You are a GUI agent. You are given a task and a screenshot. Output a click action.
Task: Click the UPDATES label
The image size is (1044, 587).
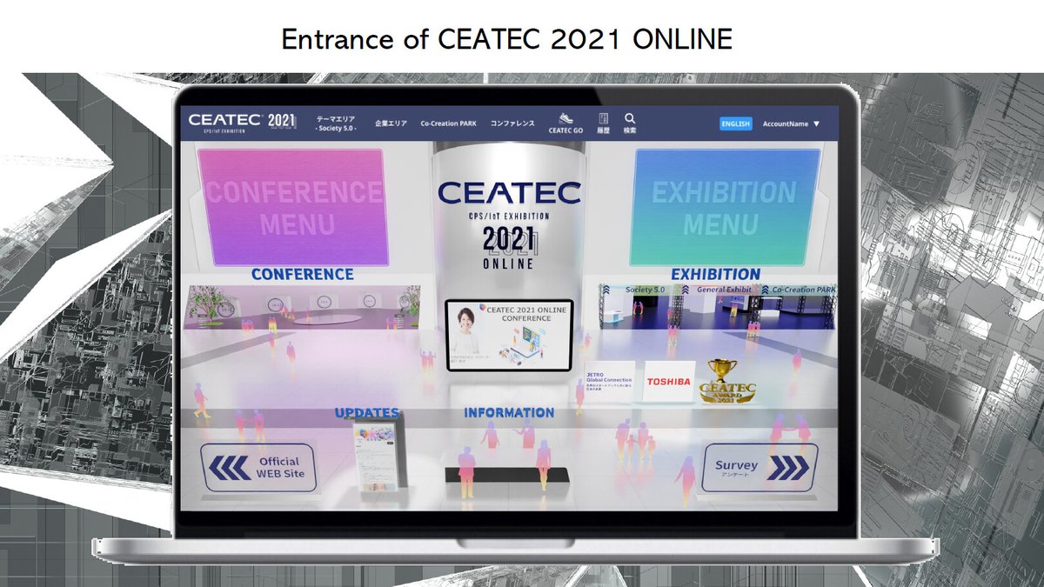[367, 413]
